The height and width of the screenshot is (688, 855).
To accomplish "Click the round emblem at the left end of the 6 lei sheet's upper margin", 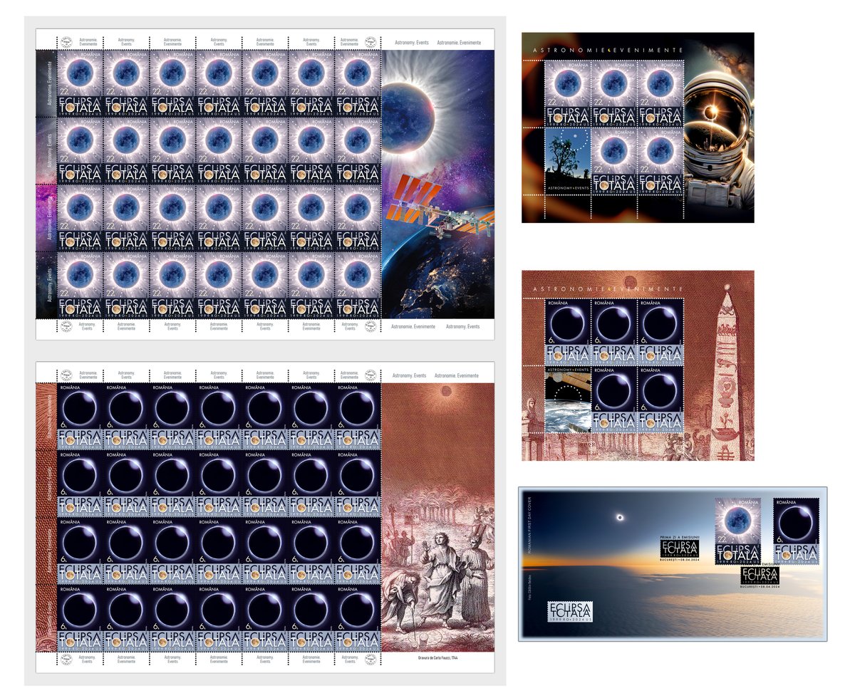I will pos(65,374).
